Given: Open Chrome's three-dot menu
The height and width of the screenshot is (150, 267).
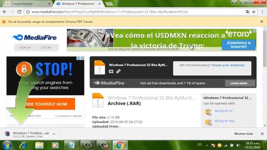Looking at the screenshot, I should (x=262, y=12).
